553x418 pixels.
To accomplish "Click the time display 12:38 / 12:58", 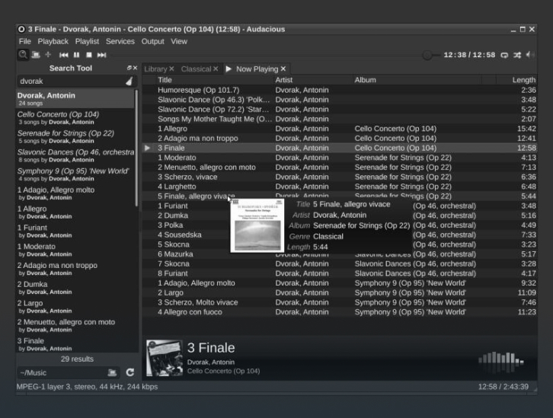I will coord(469,55).
